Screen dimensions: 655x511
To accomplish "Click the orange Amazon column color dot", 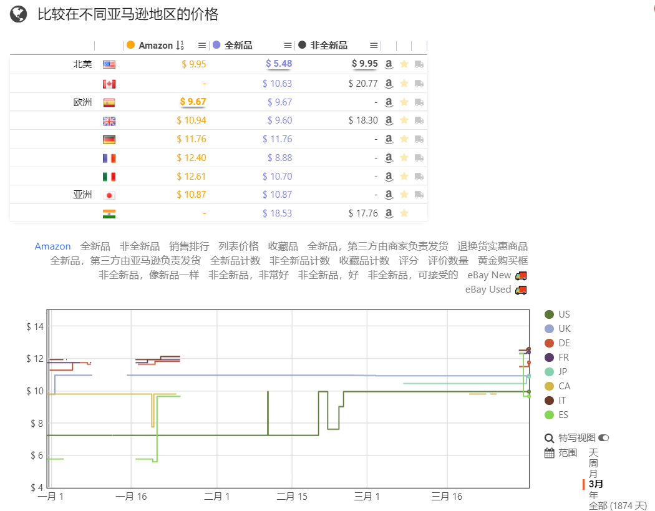I will pyautogui.click(x=131, y=45).
